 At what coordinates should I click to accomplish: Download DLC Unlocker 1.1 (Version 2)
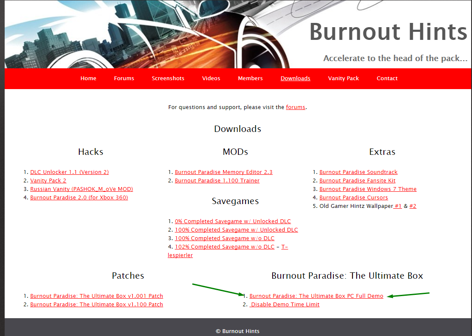[x=70, y=172]
